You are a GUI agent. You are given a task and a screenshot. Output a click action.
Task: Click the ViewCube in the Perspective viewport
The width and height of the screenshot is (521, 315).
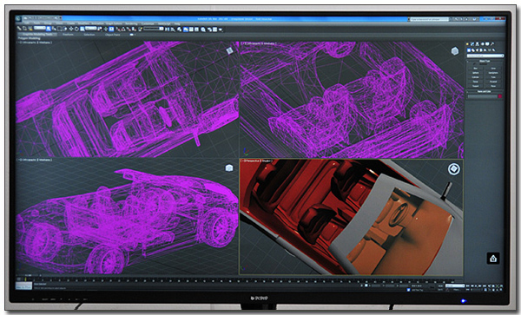454,169
